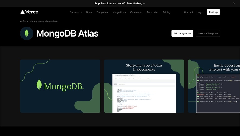
Task: Click the Select a Template button
Action: (208, 33)
